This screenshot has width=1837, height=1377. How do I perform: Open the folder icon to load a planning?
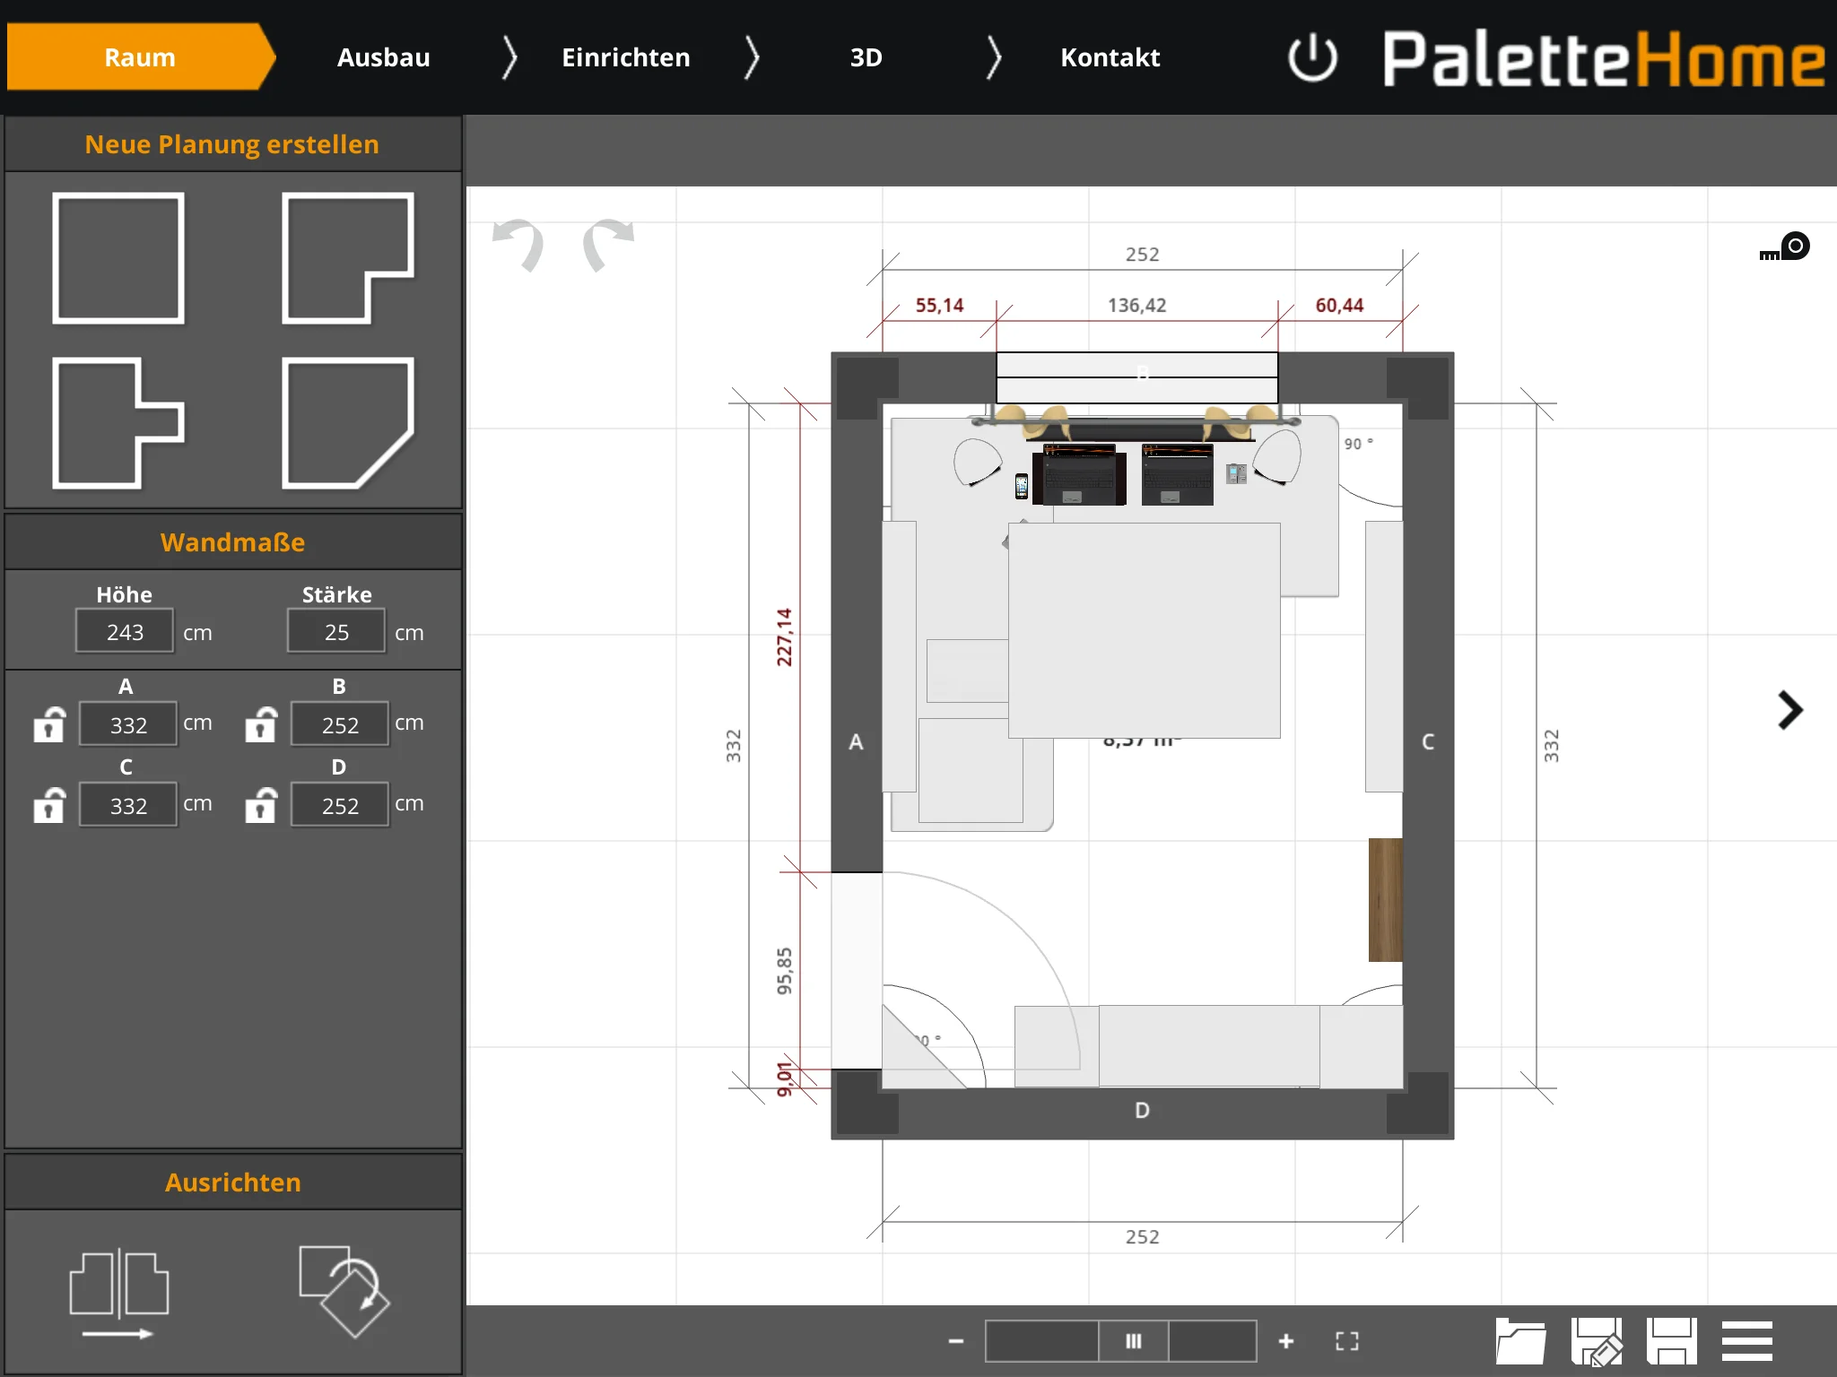[x=1520, y=1341]
